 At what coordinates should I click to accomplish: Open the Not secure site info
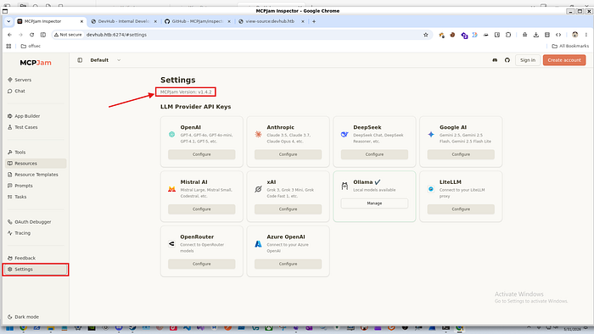(x=68, y=35)
